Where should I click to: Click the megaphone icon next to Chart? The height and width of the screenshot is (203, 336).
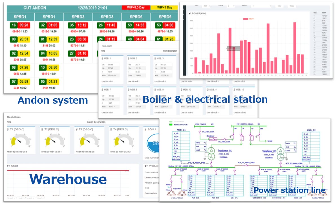pos(8,166)
